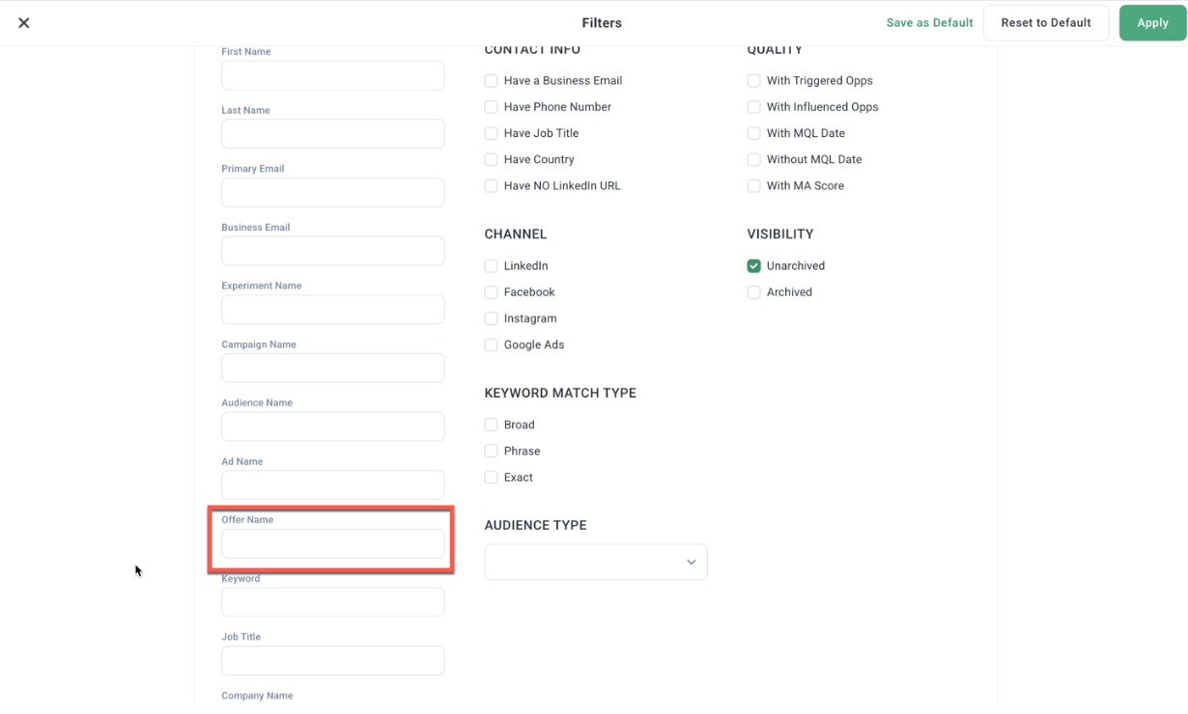Screen dimensions: 1188x714
Task: Disable the Unarchived visibility checkbox
Action: tap(753, 265)
